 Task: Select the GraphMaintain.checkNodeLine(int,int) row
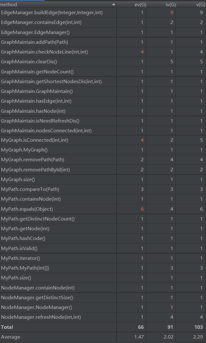coord(103,52)
